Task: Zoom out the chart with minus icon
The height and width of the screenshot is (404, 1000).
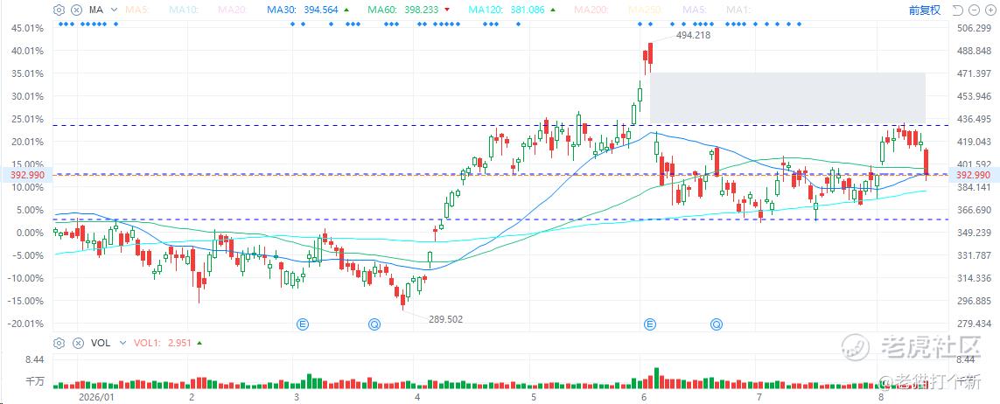Action: [974, 10]
